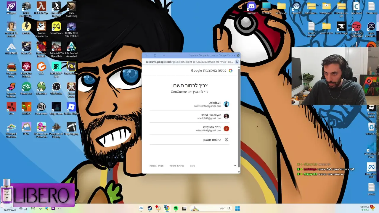Viewport: 379px width, 213px height.
Task: Open the עזרה help link
Action: [192, 166]
